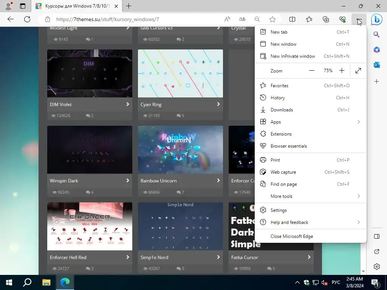Open Settings from the menu
The height and width of the screenshot is (290, 387).
point(311,210)
